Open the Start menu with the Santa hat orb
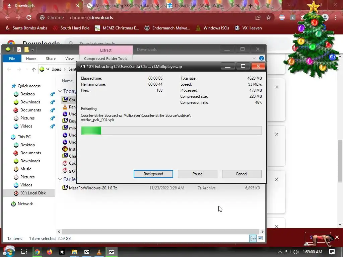 (x=9, y=251)
